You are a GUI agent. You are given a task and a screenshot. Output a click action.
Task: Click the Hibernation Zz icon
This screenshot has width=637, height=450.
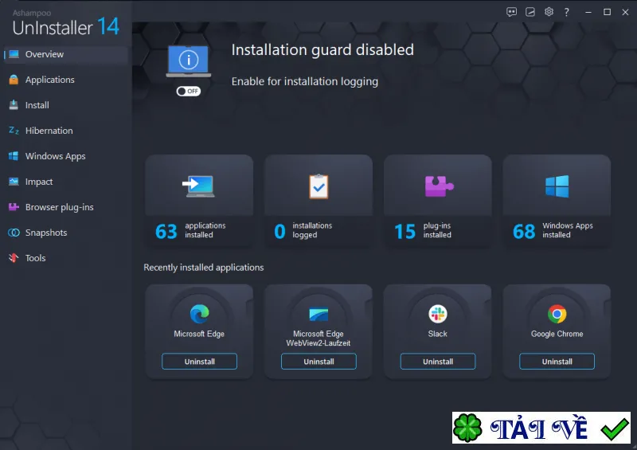14,131
